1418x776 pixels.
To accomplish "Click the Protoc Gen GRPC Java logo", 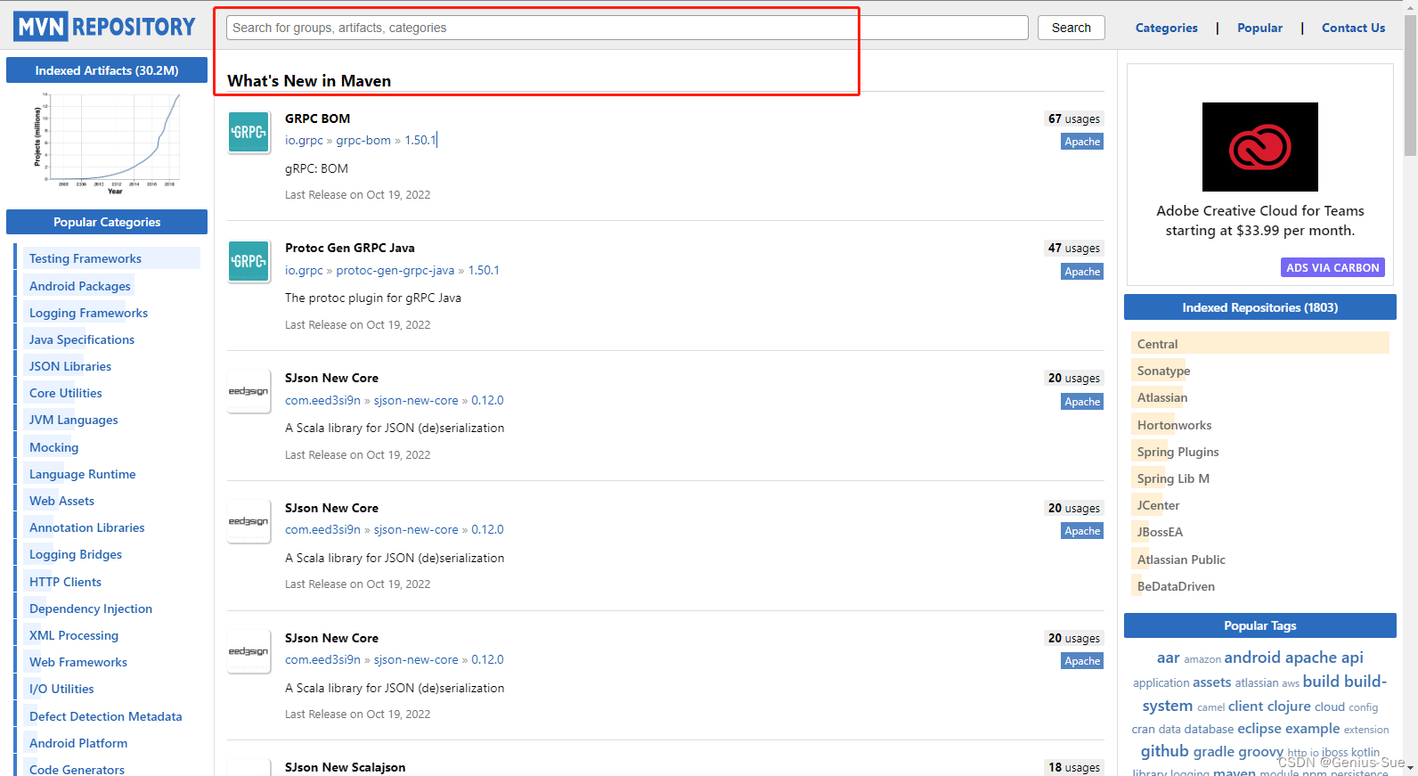I will point(249,262).
